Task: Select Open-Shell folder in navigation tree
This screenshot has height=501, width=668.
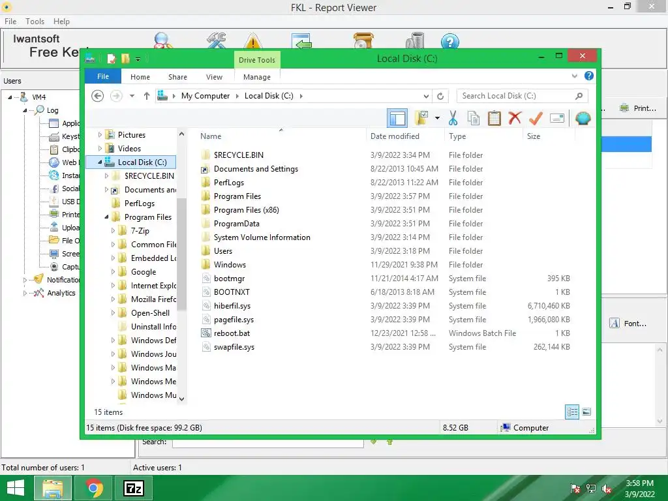Action: [x=151, y=312]
